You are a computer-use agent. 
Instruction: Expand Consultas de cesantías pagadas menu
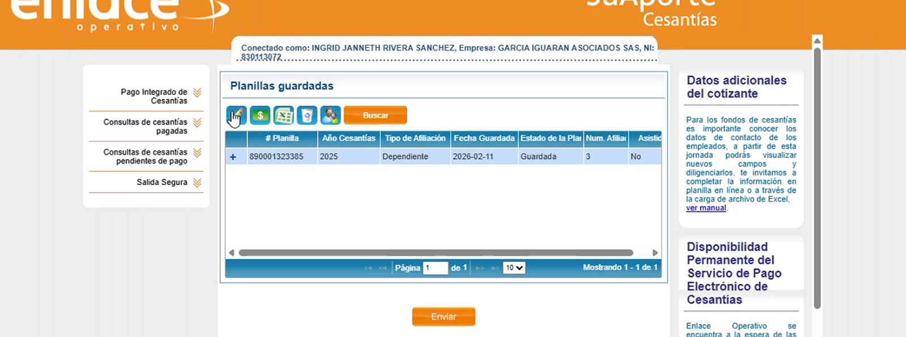[x=197, y=123]
